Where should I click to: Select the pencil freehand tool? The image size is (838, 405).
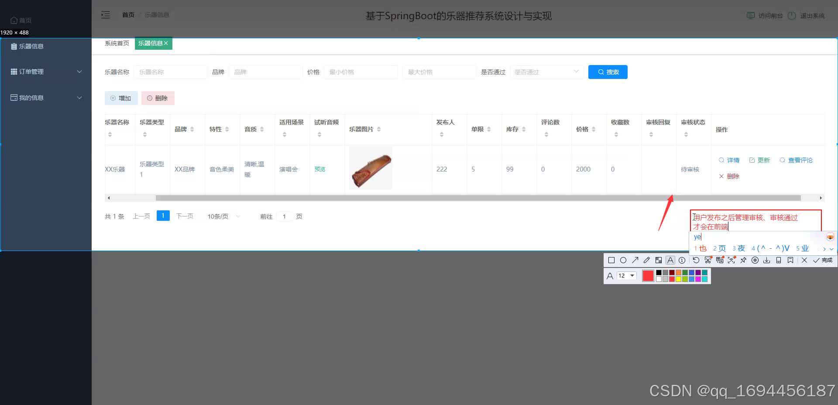click(647, 260)
